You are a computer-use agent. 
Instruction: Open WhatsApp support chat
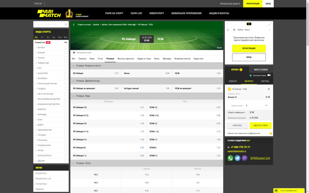tap(231, 158)
